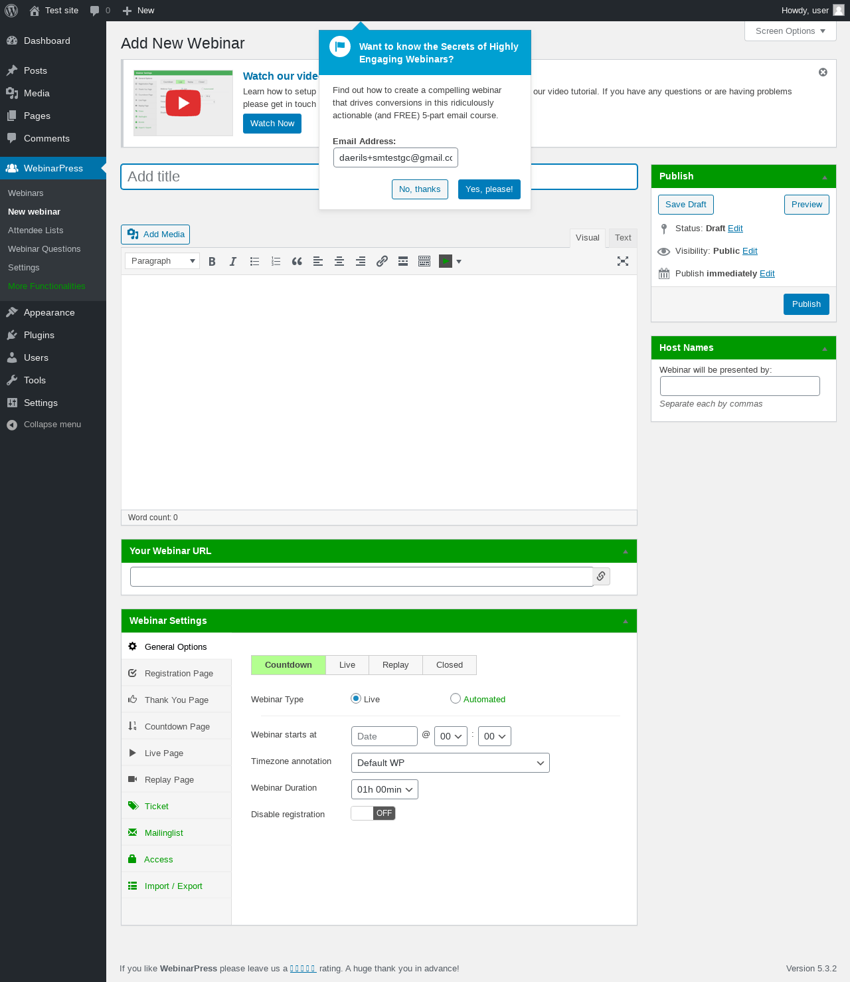
Task: Toggle the editor toolbar (kitchen sink)
Action: 424,262
